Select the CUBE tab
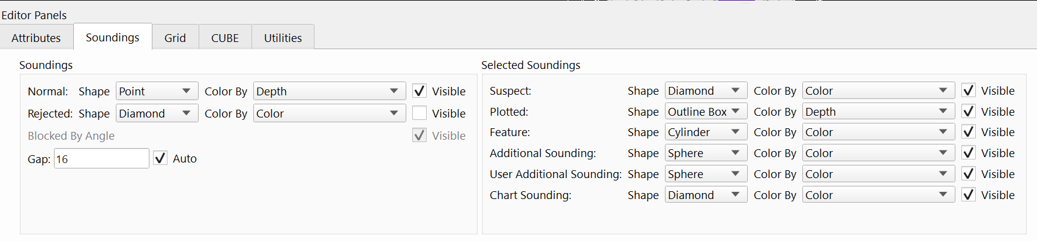Viewport: 1037px width, 241px height. pos(224,38)
